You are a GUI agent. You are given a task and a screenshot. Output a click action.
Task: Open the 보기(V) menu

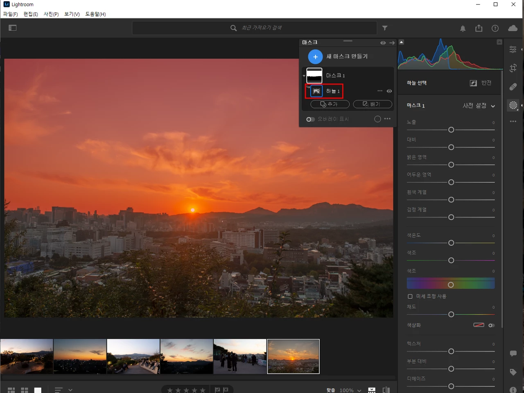pos(72,14)
